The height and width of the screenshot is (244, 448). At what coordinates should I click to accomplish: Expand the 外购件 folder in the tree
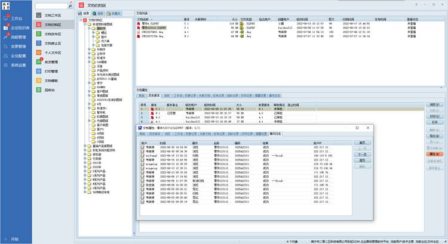pyautogui.click(x=88, y=49)
